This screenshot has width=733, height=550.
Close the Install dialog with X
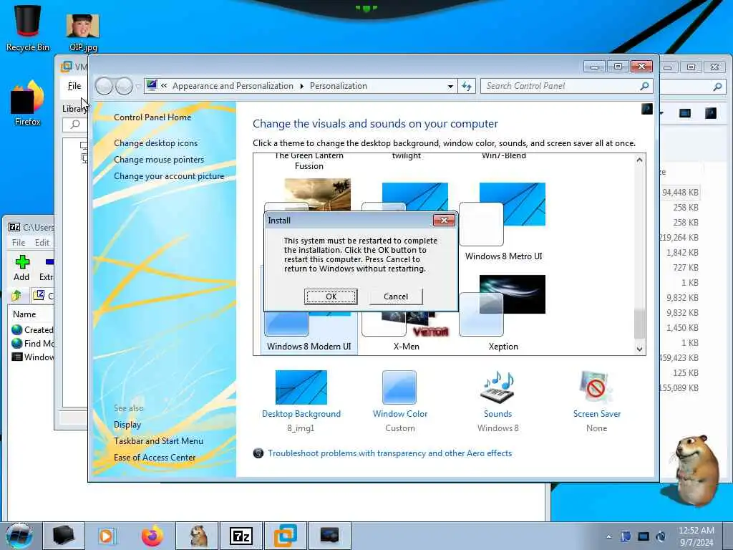pos(444,220)
